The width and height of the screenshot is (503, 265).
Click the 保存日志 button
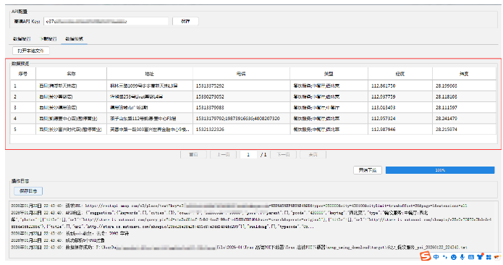[x=28, y=191]
